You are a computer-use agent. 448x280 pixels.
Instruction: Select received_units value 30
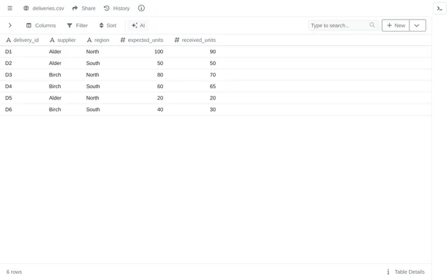tap(213, 109)
